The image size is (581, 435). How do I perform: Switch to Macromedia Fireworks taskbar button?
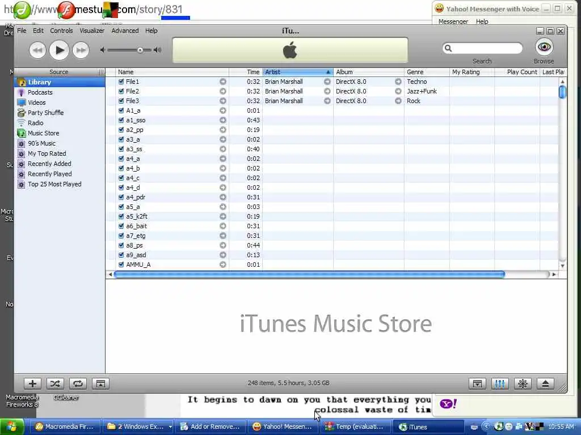tap(65, 427)
